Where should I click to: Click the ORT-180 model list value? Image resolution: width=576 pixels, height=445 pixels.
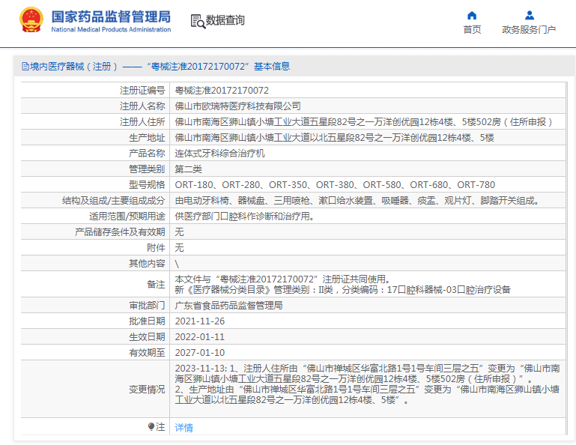pos(335,185)
